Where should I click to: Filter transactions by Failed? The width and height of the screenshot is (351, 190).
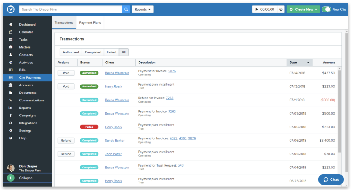(112, 52)
